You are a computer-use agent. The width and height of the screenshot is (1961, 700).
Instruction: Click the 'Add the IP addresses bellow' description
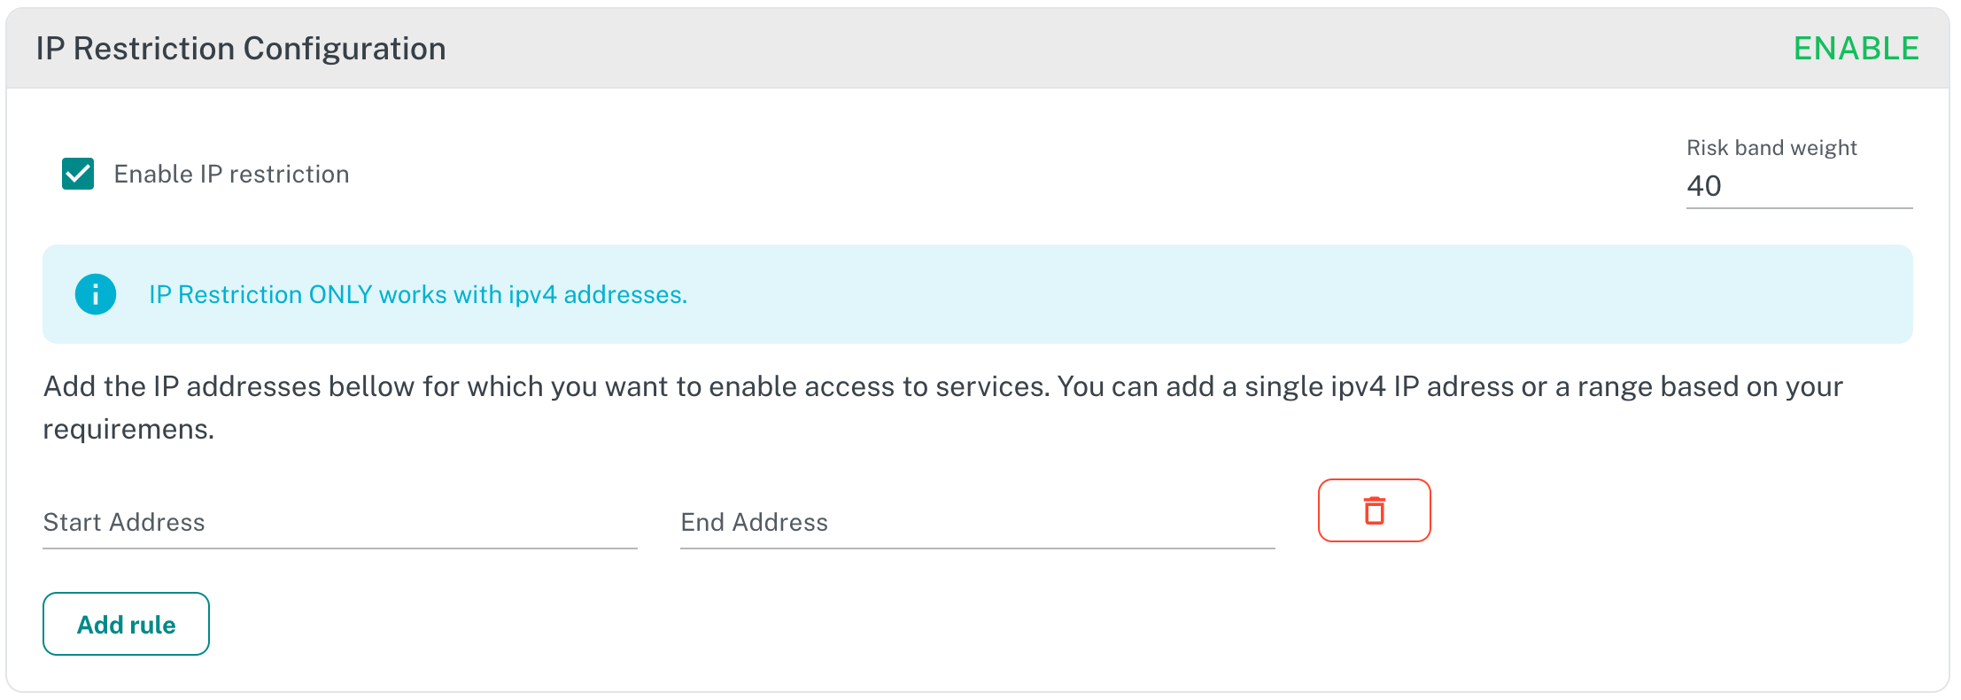[x=943, y=408]
